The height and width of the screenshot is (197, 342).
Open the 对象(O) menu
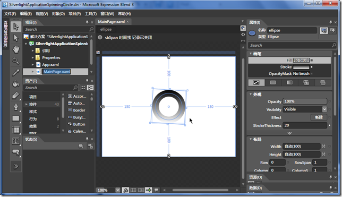tap(58, 14)
